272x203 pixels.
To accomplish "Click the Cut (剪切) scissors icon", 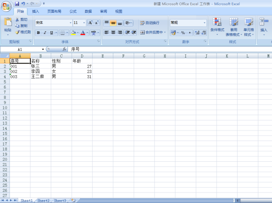I will 21,20.
